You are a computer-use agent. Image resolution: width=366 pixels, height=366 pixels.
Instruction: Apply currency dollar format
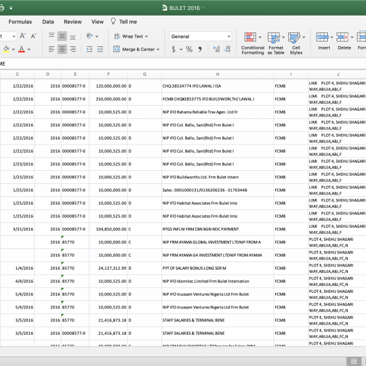(173, 49)
